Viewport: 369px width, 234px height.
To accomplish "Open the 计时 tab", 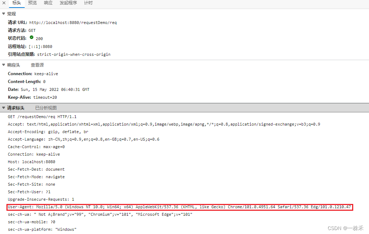I will tap(88, 3).
